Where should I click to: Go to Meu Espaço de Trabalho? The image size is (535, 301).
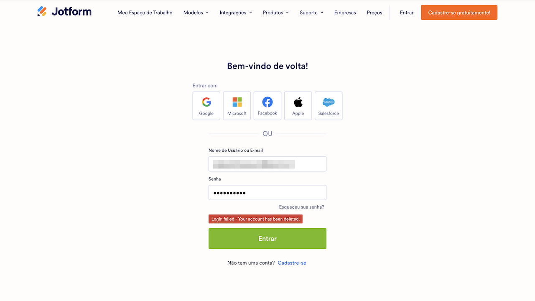click(x=145, y=13)
